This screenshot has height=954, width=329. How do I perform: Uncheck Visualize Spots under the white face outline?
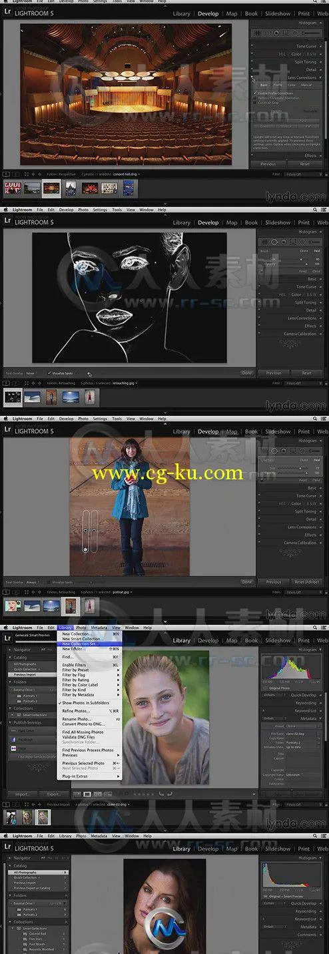(50, 373)
